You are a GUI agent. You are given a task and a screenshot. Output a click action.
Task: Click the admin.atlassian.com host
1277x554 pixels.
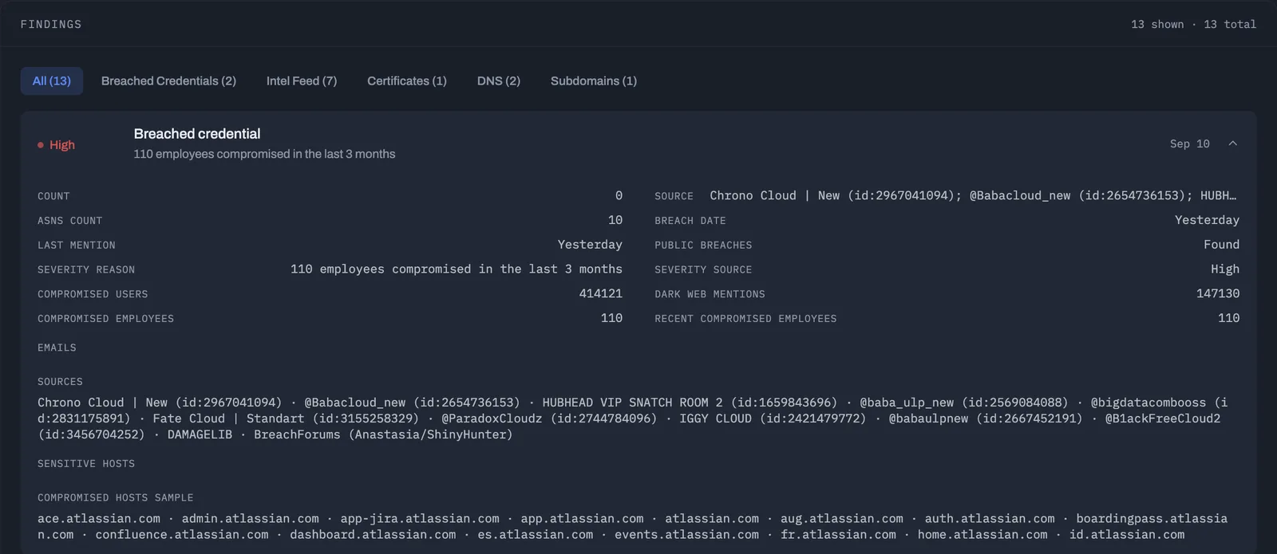(x=250, y=519)
